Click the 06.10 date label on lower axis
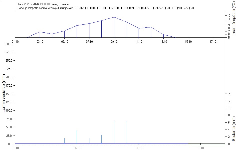Viewport: 240px width, 150px height. tap(77, 148)
